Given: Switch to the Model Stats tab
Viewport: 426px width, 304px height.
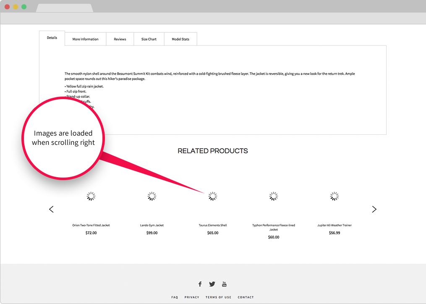Looking at the screenshot, I should point(180,39).
